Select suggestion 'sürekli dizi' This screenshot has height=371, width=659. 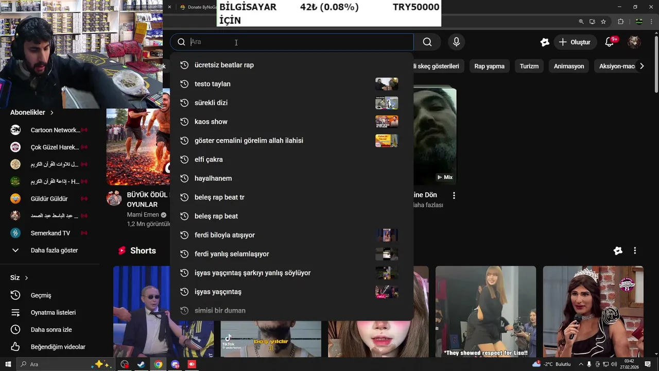coord(292,103)
